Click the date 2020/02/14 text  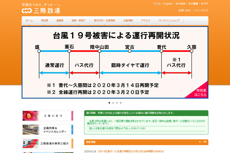click(90, 151)
